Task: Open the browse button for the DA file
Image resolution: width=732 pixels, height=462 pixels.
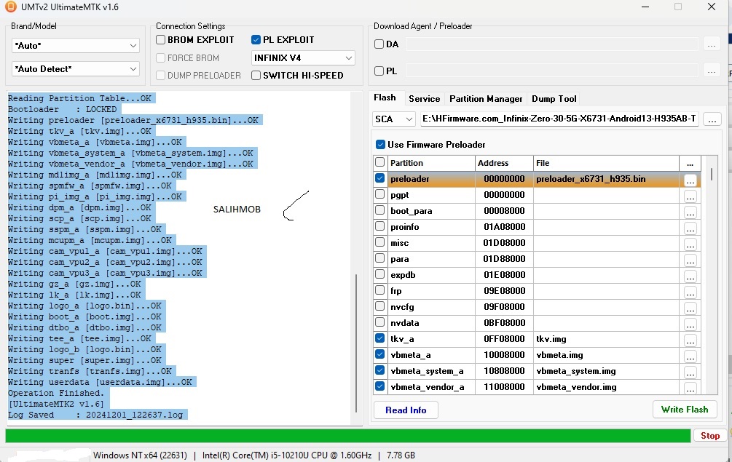Action: click(x=712, y=44)
